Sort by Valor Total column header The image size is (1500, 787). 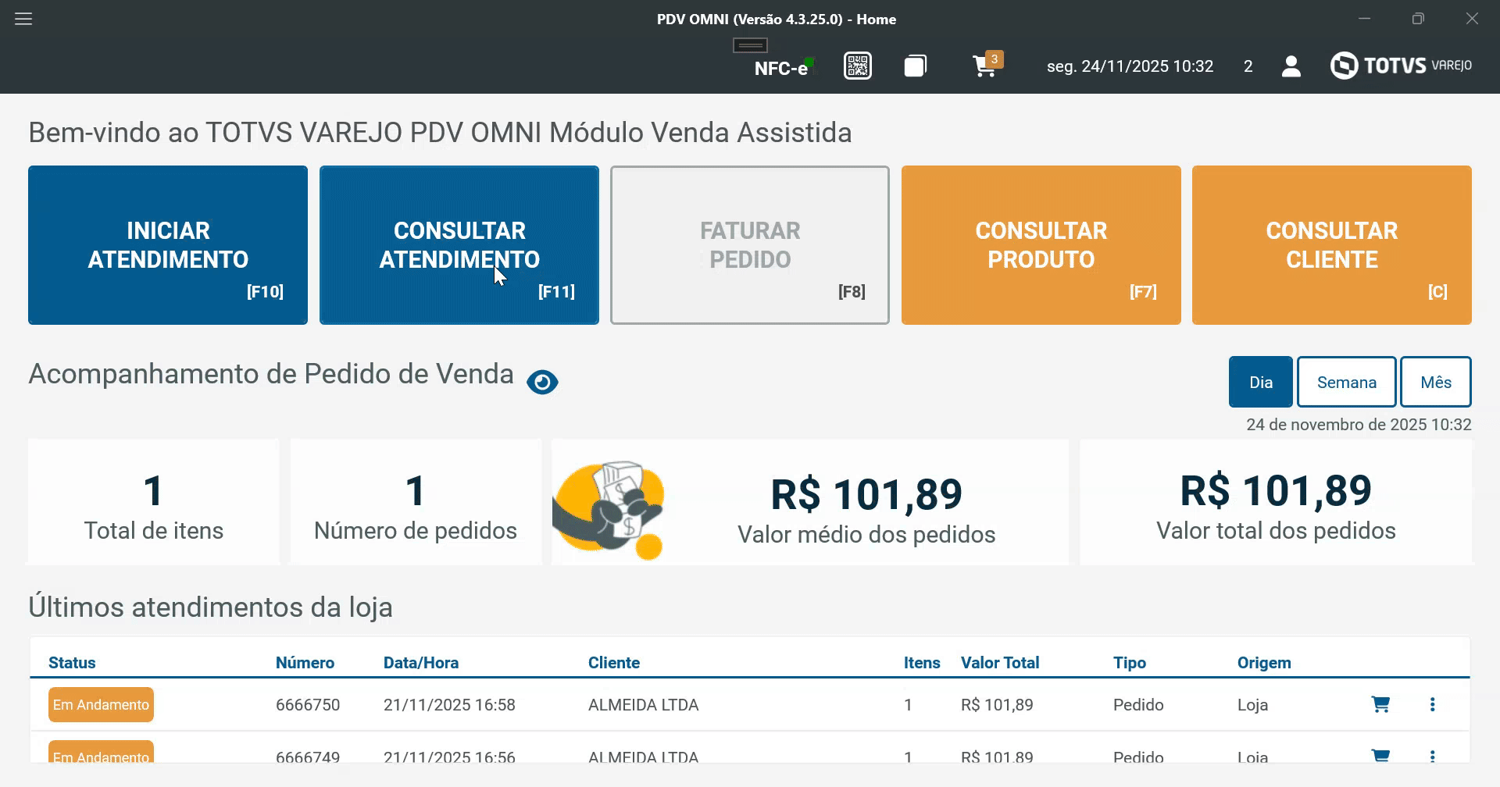point(1000,663)
